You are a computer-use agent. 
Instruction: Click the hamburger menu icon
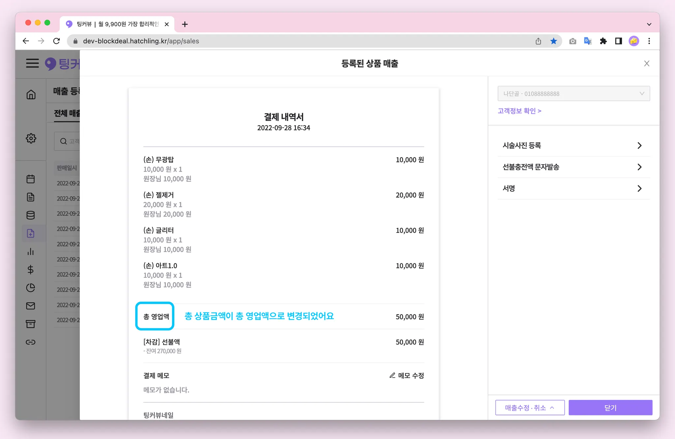tap(32, 63)
